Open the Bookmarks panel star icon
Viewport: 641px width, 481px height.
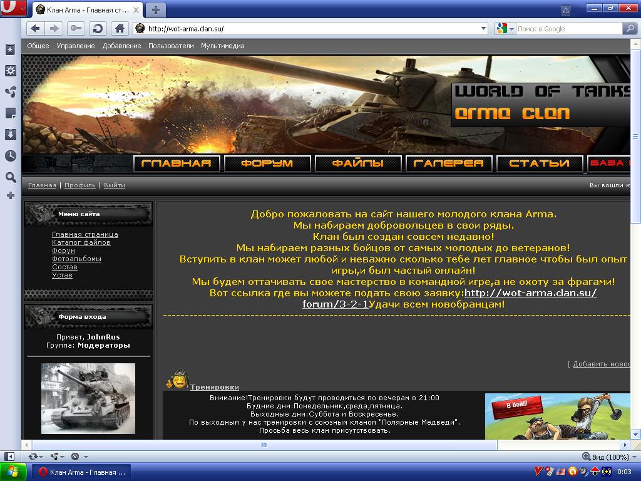pyautogui.click(x=10, y=50)
